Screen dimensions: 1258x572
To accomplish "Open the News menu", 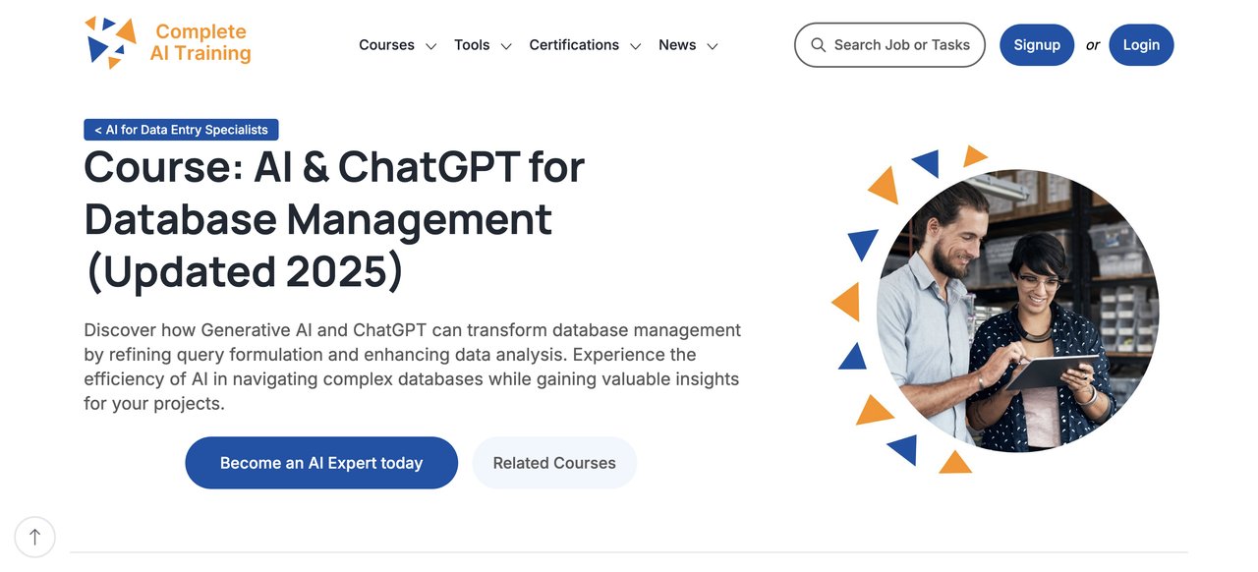I will point(677,45).
